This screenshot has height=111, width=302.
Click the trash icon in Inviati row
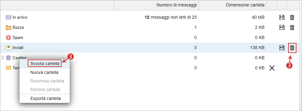tap(292, 48)
